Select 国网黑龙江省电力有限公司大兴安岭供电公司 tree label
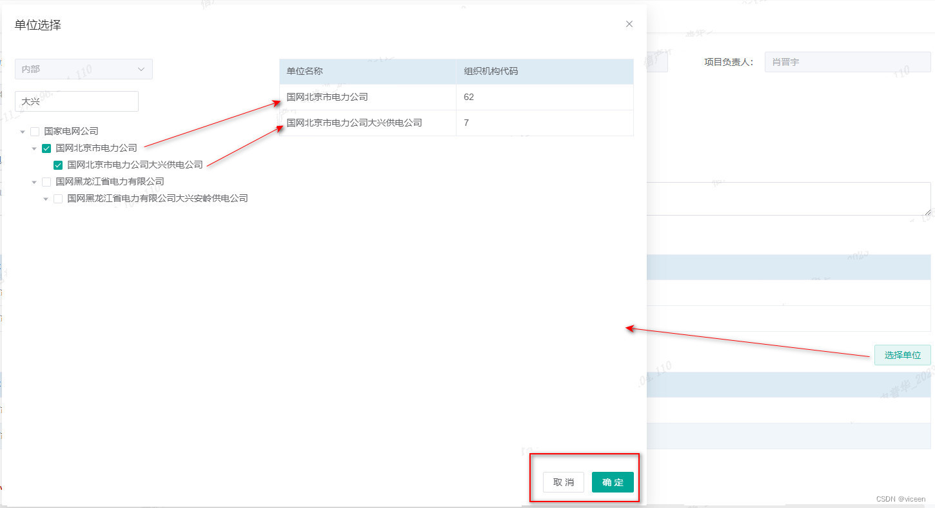The image size is (935, 508). [157, 198]
